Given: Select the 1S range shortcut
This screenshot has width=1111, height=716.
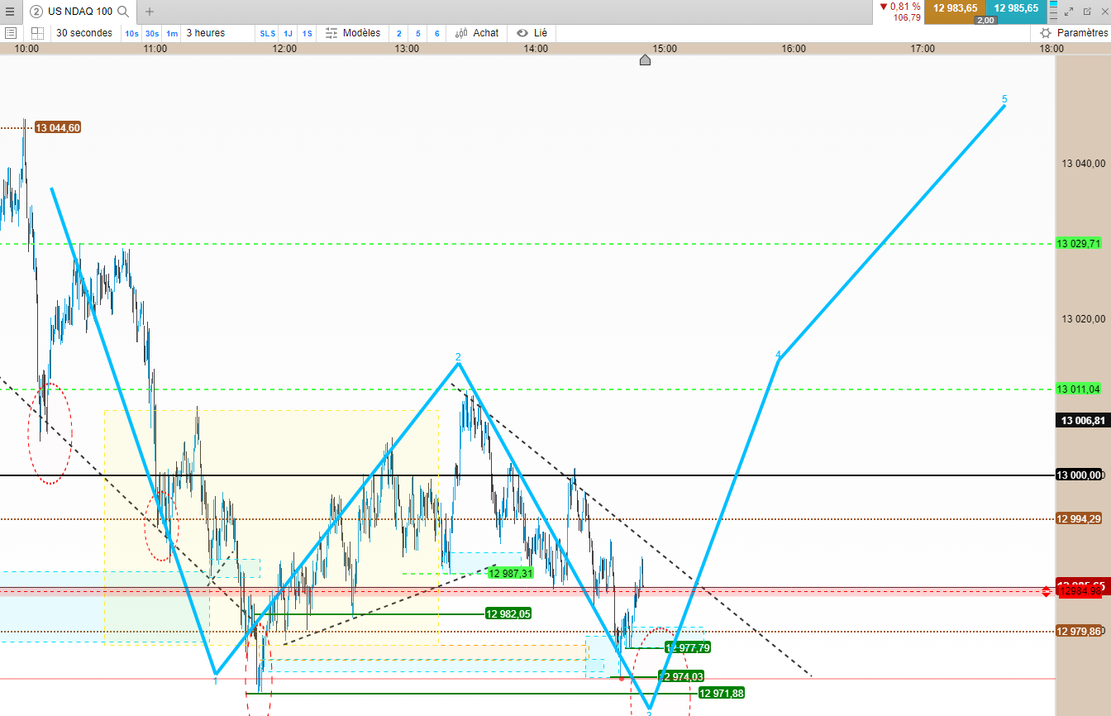Looking at the screenshot, I should point(307,34).
